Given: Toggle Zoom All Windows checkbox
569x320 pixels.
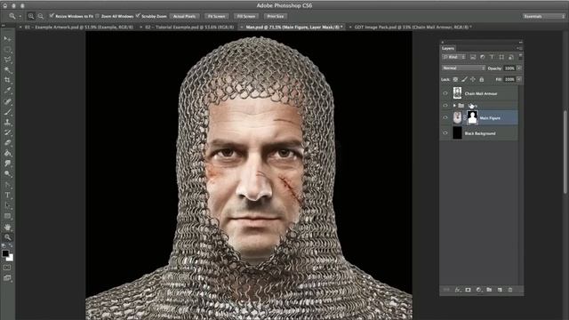Looking at the screenshot, I should 97,16.
